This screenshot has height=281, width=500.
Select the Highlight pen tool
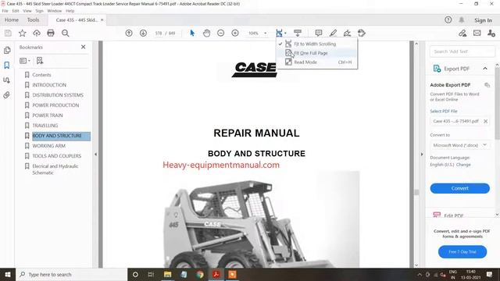[333, 33]
